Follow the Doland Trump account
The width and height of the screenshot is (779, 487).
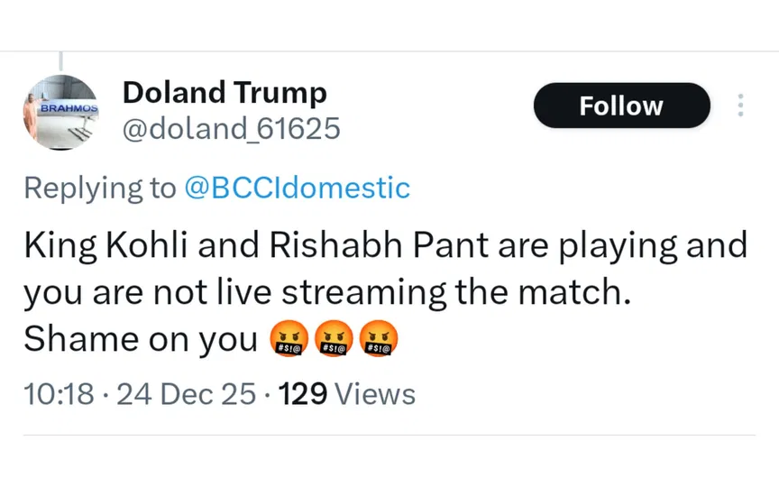[x=621, y=106]
